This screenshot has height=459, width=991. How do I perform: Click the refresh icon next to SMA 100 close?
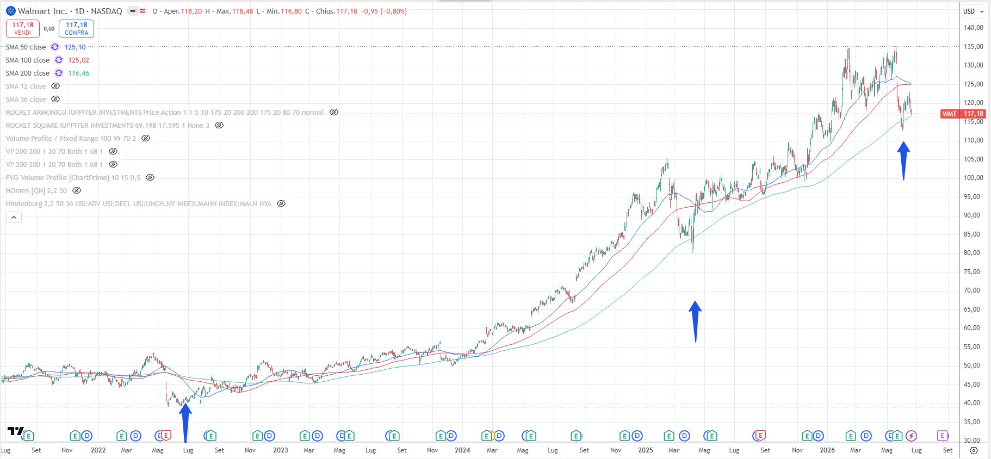click(x=59, y=60)
